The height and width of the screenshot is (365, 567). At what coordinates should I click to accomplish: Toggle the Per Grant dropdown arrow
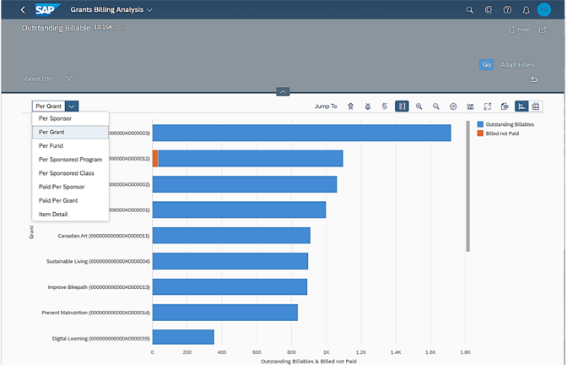72,106
